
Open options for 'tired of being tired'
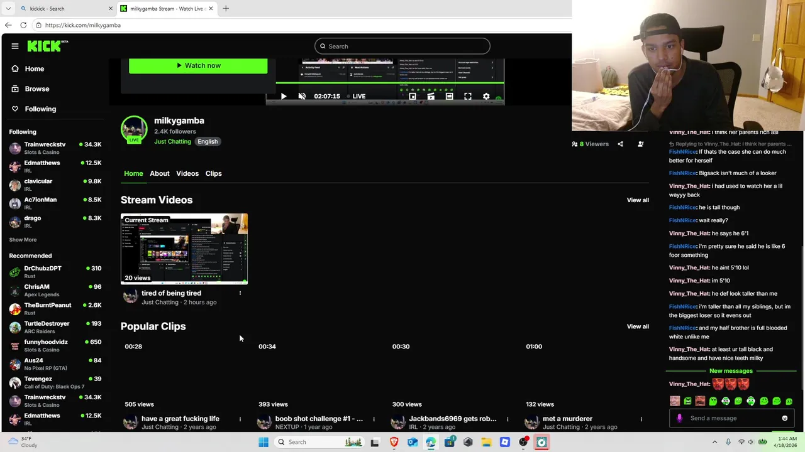click(x=240, y=293)
